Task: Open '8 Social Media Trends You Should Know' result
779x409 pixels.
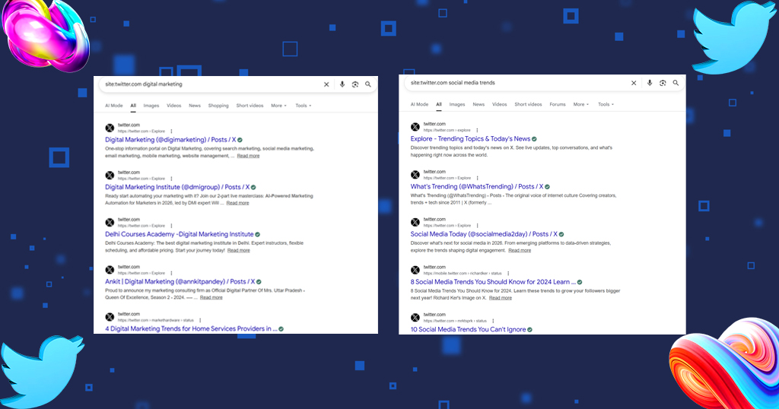Action: click(493, 282)
